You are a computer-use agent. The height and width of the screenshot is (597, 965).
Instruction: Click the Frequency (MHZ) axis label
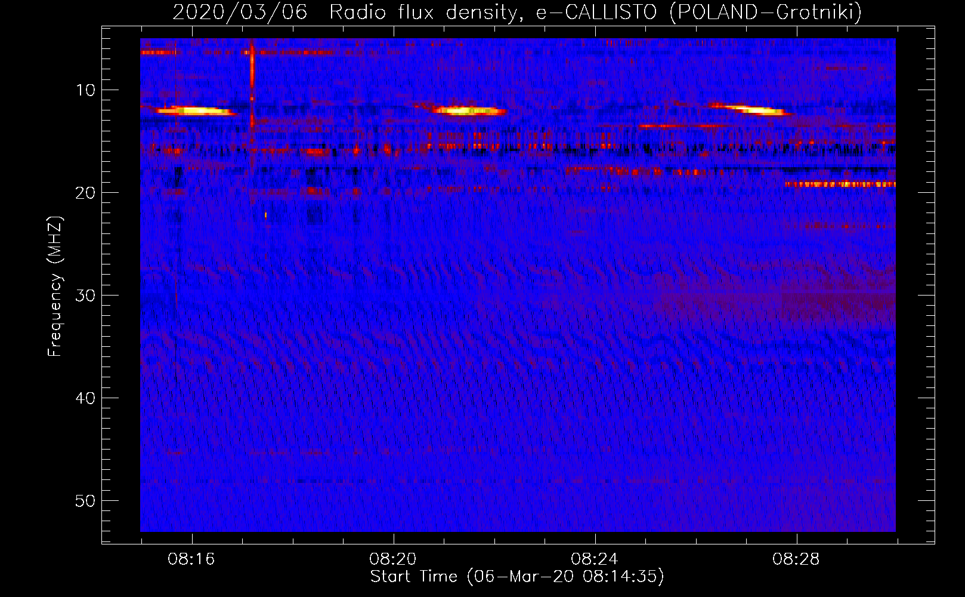[x=55, y=287]
